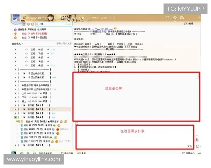Select user 创业 千里『8团』未培训
Viewport: 211px width, 168px height.
click(x=37, y=133)
